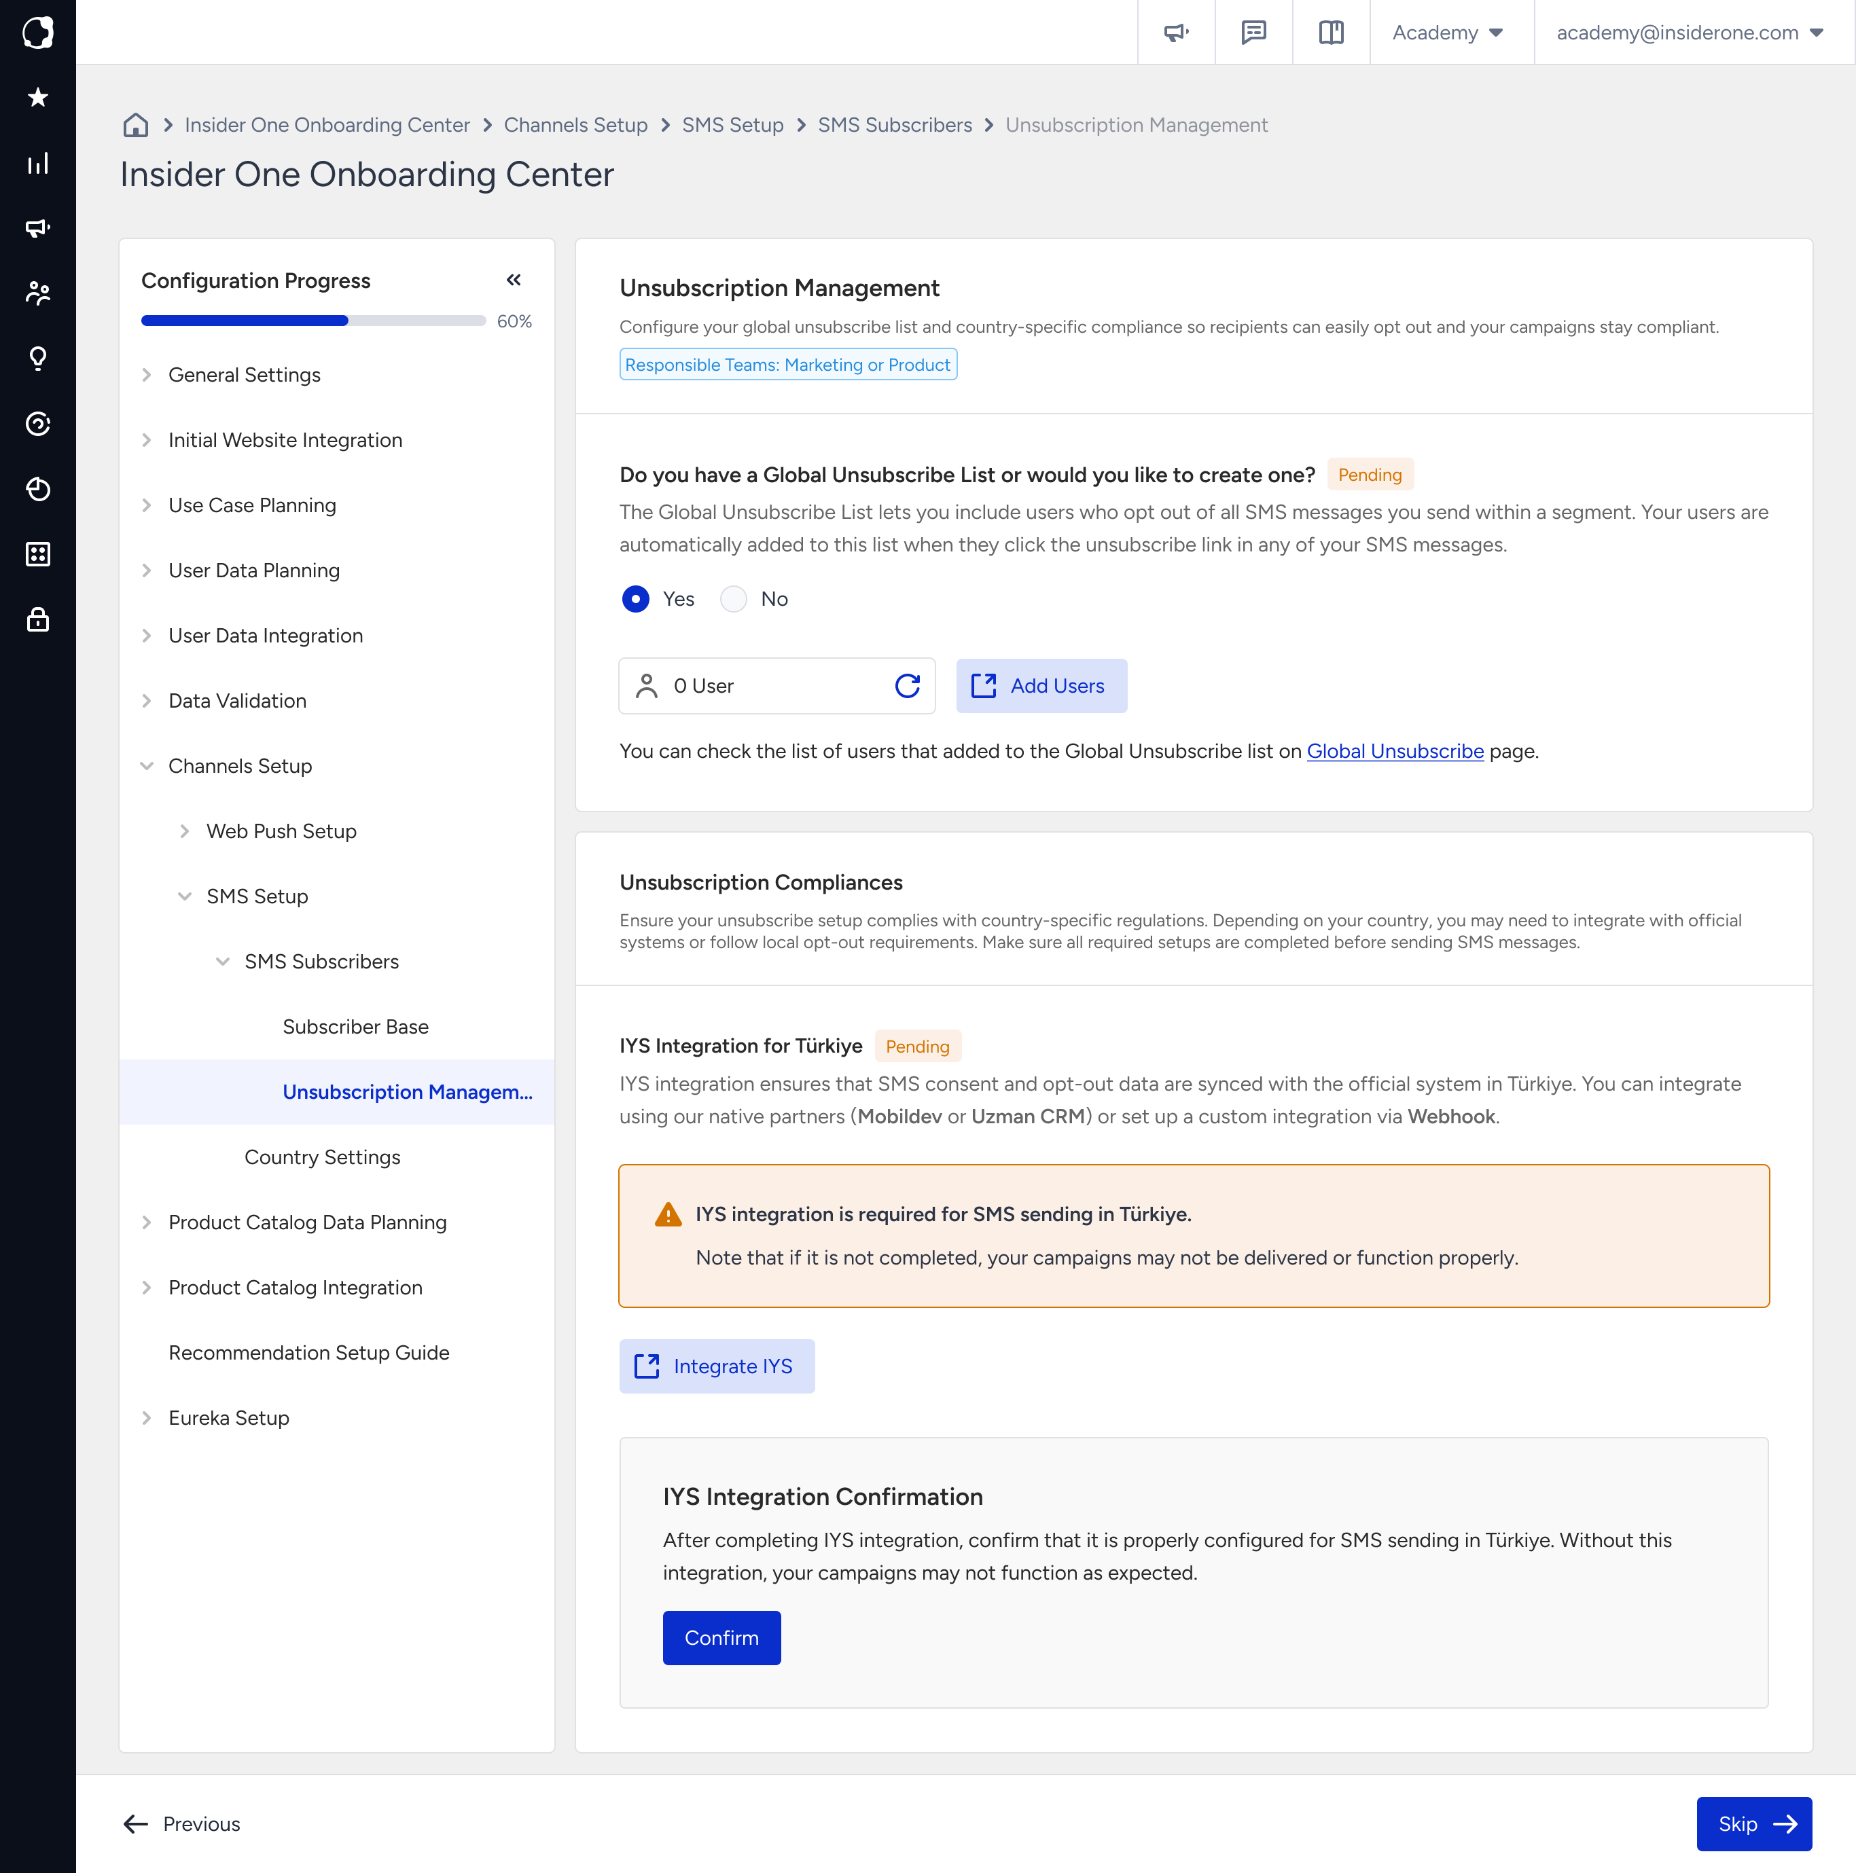Viewport: 1856px width, 1873px height.
Task: Click the Pending badge beside IYS Integration
Action: (917, 1046)
